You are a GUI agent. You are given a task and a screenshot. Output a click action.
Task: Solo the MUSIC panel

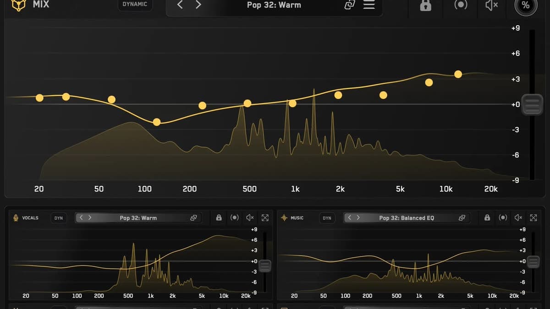(503, 218)
